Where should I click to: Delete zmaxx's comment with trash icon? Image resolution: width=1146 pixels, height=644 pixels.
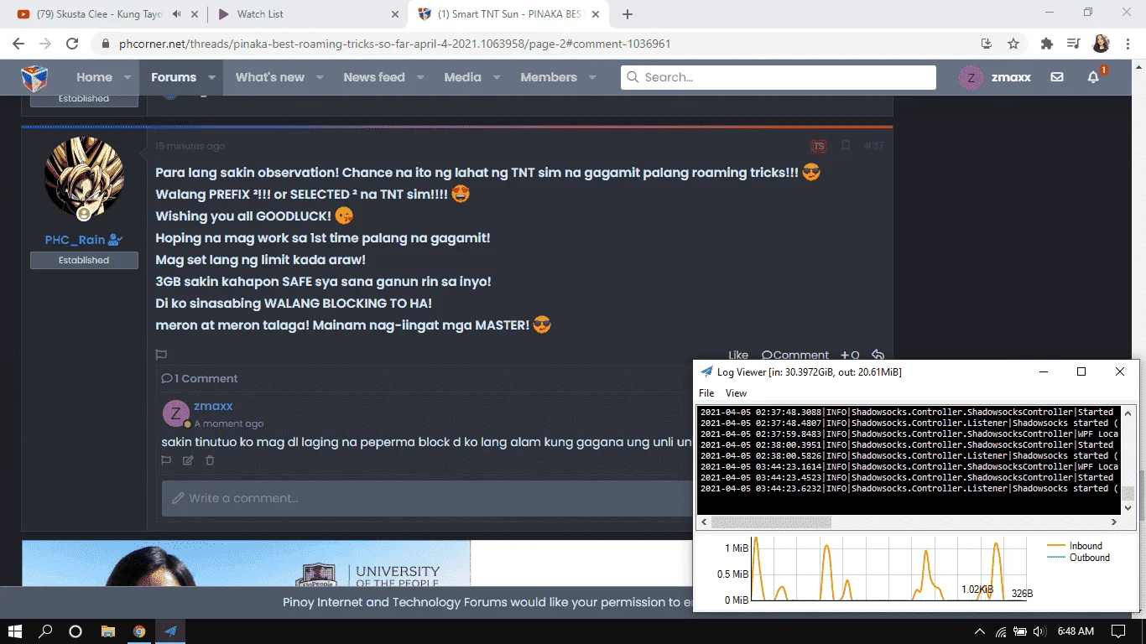(x=210, y=460)
